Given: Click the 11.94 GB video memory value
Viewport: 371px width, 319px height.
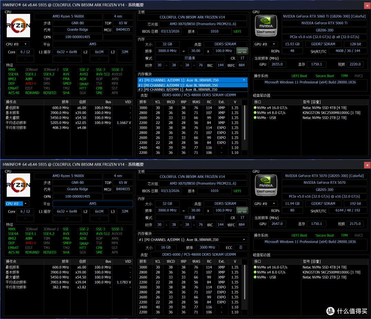Looking at the screenshot, I should [292, 204].
